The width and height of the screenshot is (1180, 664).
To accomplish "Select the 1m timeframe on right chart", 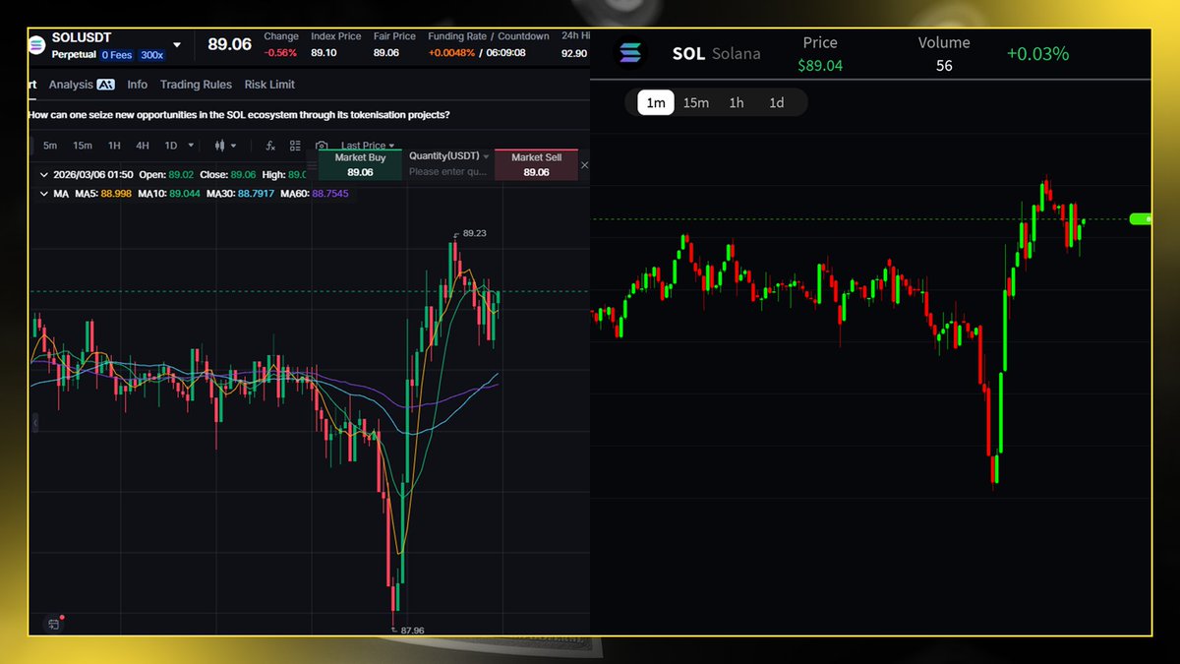I will [x=656, y=102].
